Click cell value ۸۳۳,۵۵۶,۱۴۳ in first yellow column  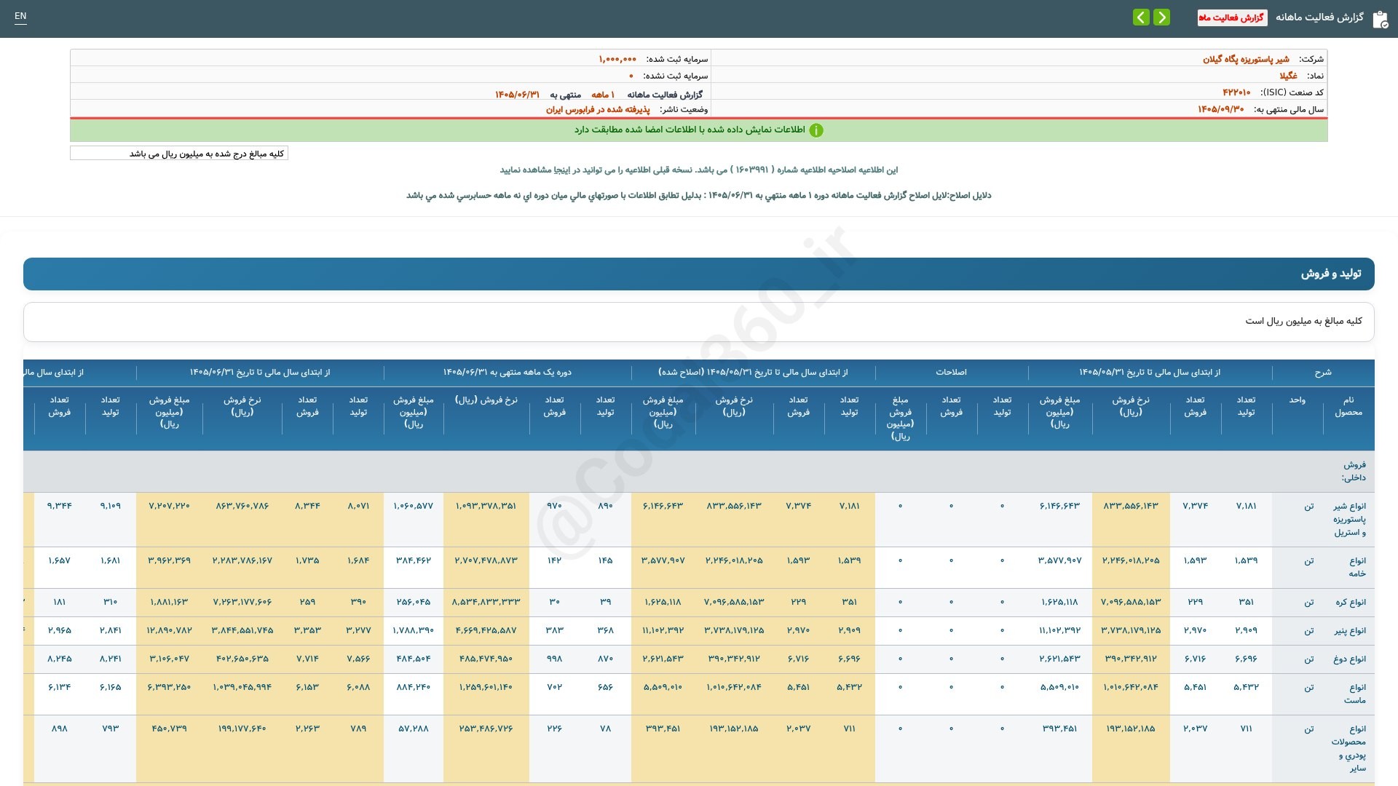(x=1130, y=506)
